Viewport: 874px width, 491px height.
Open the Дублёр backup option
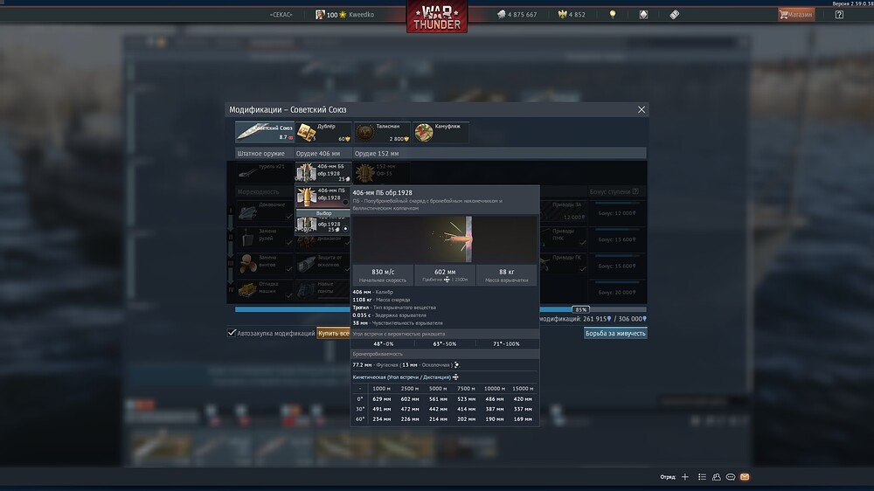pos(324,132)
